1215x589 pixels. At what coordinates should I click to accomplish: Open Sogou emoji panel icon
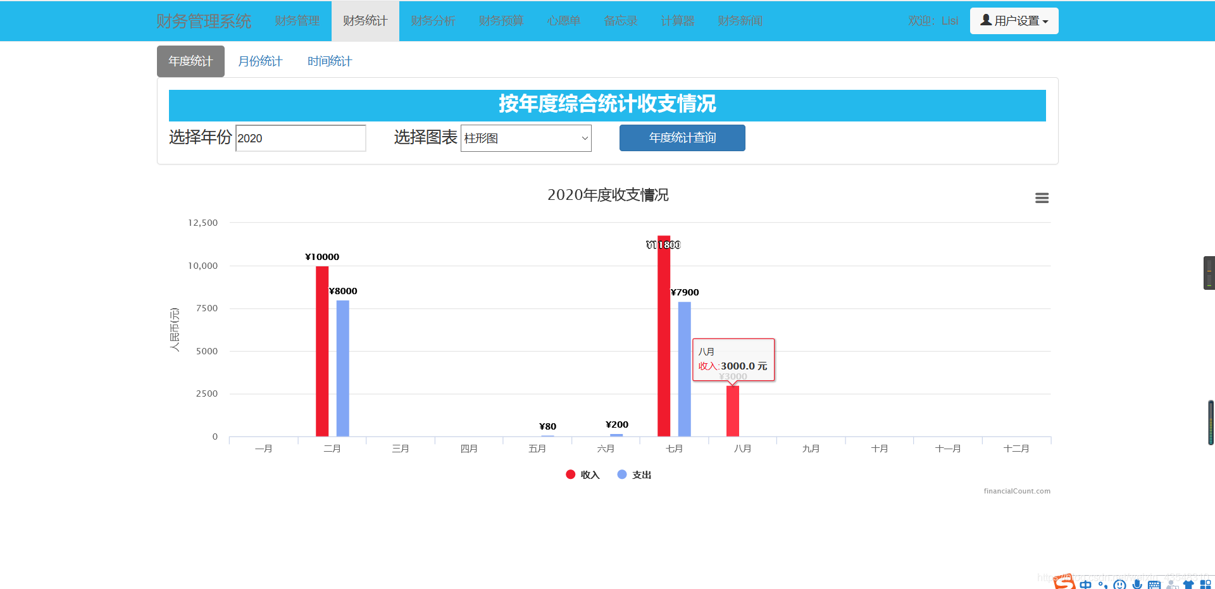(x=1119, y=585)
